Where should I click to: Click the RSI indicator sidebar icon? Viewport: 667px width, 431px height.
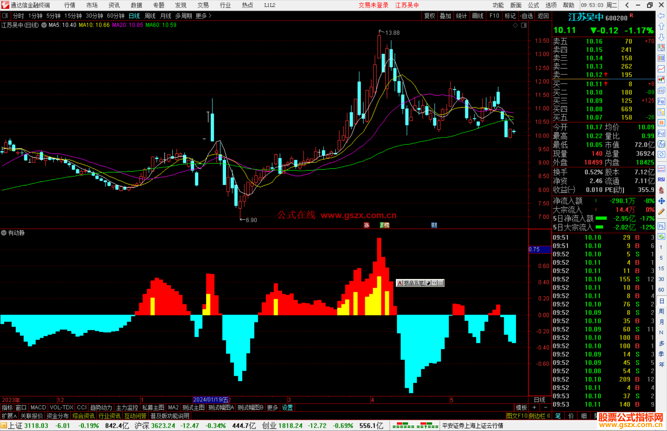(x=661, y=180)
